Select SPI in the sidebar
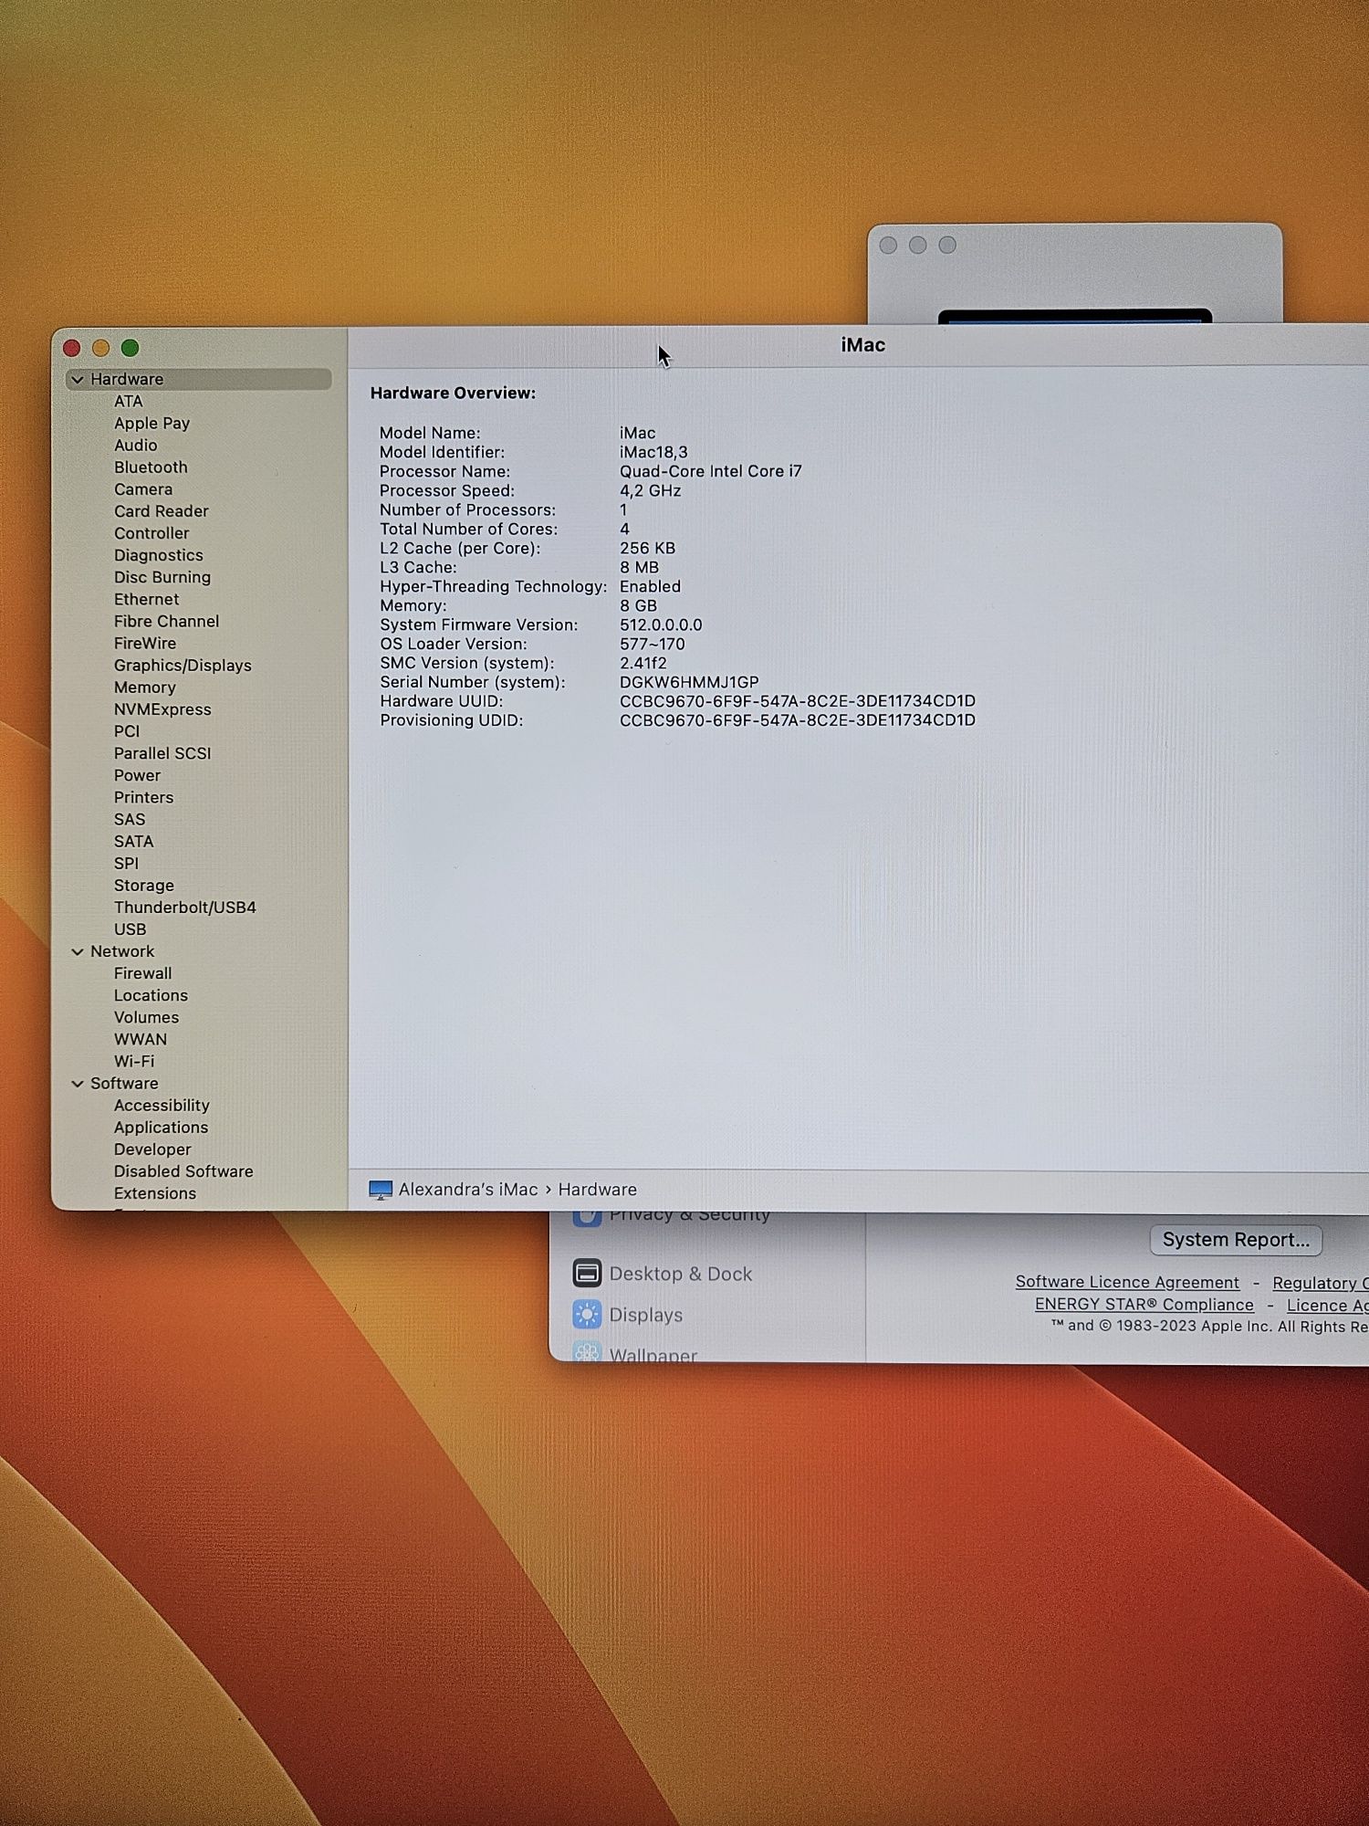The height and width of the screenshot is (1826, 1369). (x=126, y=863)
